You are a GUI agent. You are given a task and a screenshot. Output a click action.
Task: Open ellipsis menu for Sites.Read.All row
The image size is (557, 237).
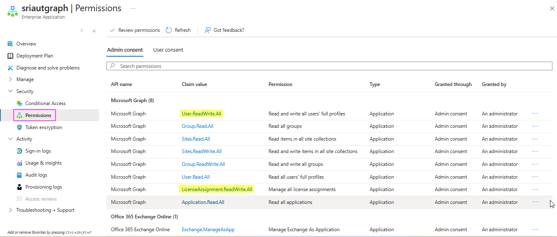[535, 139]
